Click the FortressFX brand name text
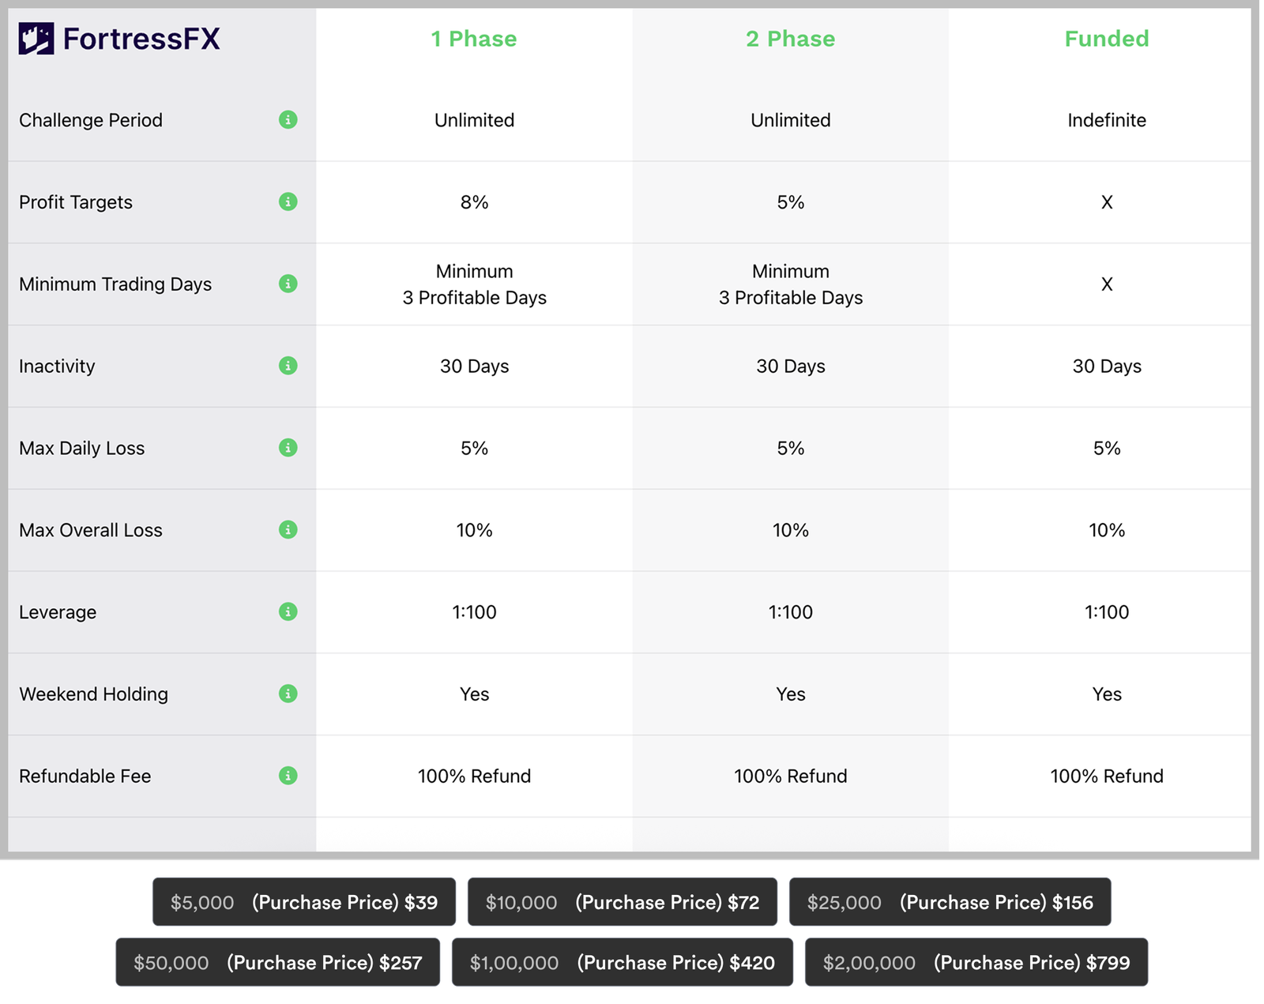The image size is (1264, 1004). tap(141, 39)
